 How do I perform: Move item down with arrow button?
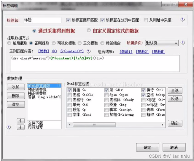point(20,127)
